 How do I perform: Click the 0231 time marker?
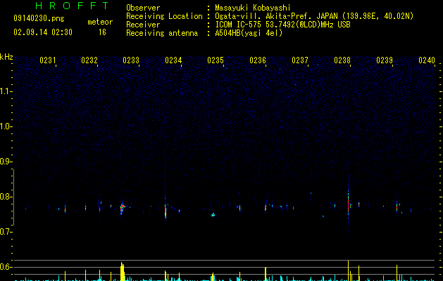click(47, 60)
